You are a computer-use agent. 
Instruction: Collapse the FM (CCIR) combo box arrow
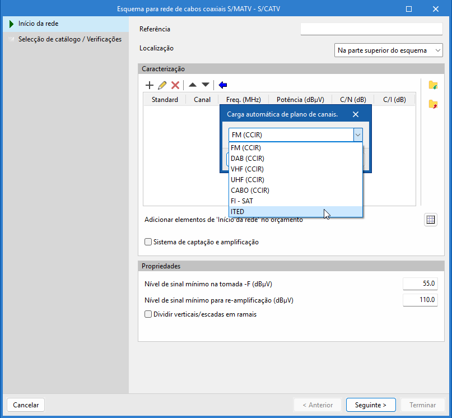coord(358,135)
